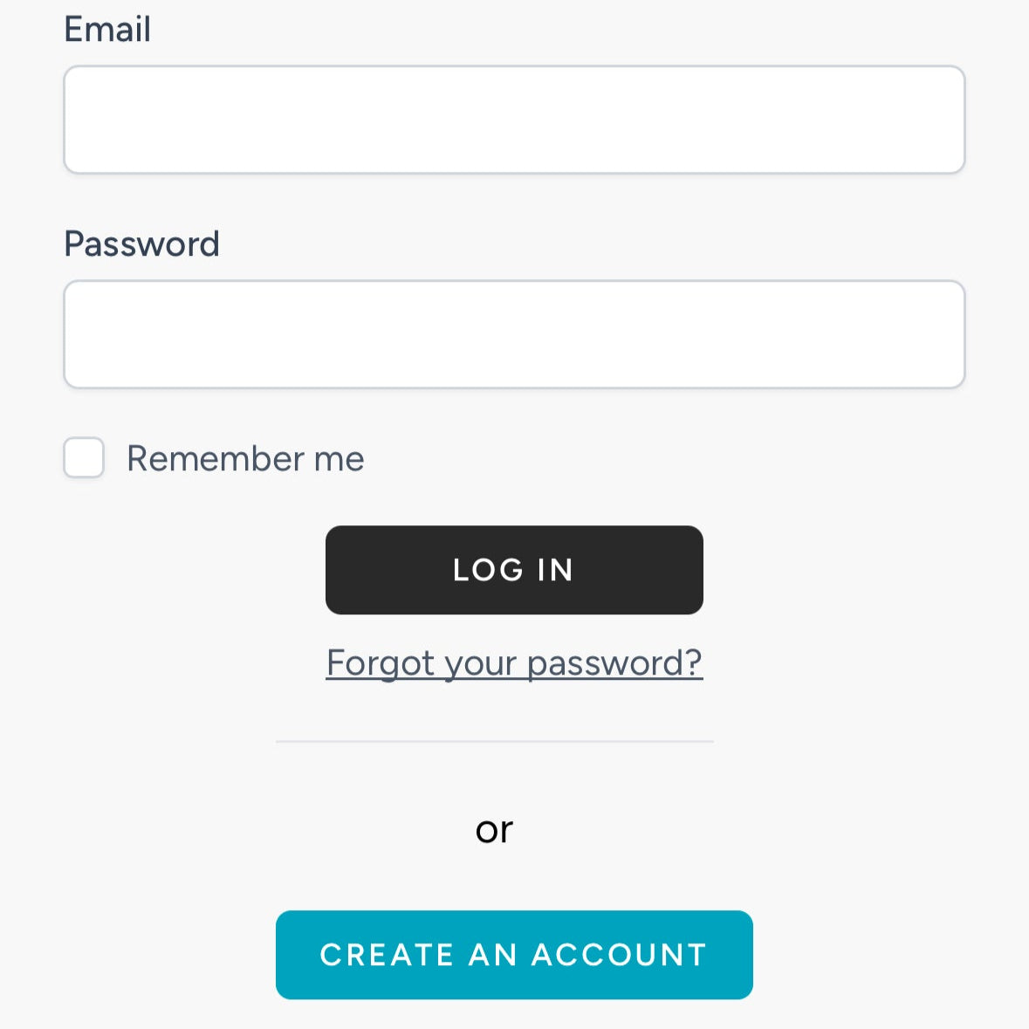1029x1029 pixels.
Task: Focus the Password input box
Action: pos(514,334)
